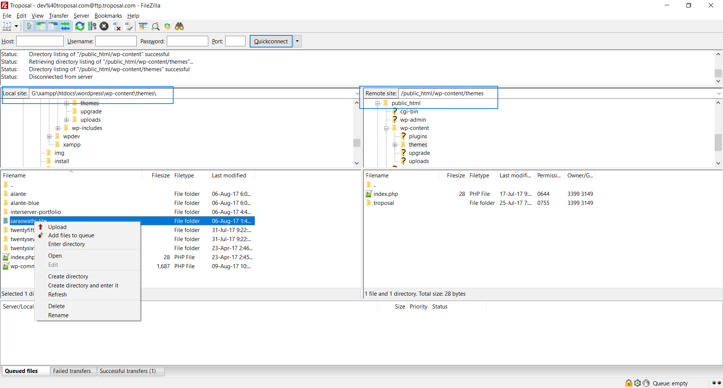Disconnect from the current server
723x388 pixels.
click(x=117, y=26)
